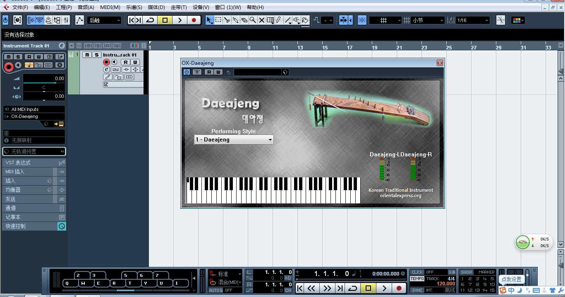This screenshot has height=297, width=565.
Task: Click the automation mode curve icon in toolbar
Action: click(x=79, y=20)
